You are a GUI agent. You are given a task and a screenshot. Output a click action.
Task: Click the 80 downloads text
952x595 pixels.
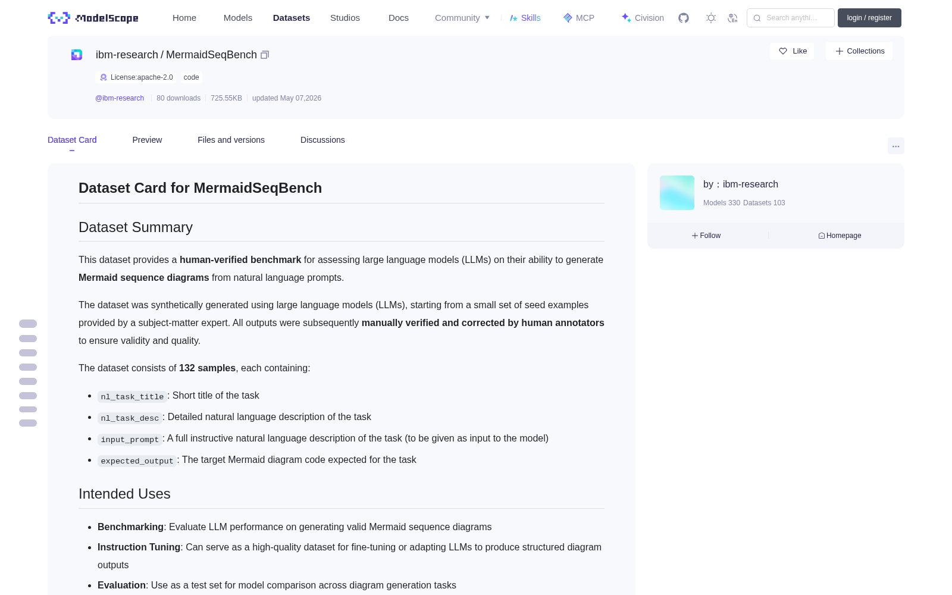point(178,98)
